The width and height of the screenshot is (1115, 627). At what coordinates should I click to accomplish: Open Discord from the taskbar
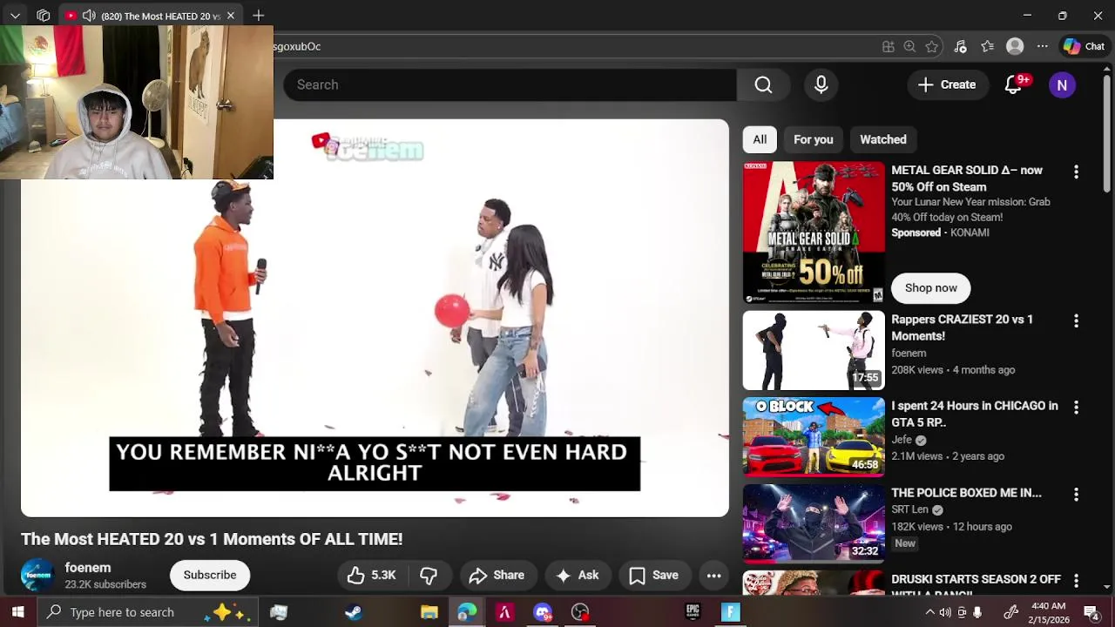[543, 612]
